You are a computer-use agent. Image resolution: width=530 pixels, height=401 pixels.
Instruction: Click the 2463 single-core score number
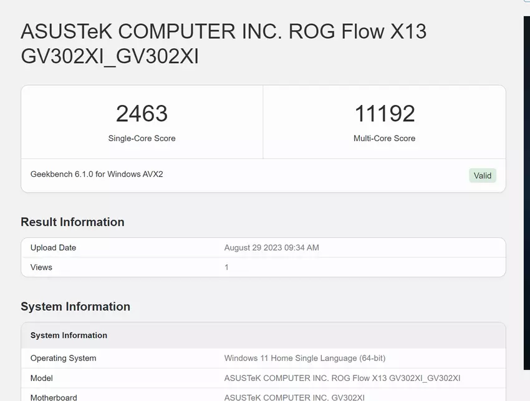click(142, 114)
